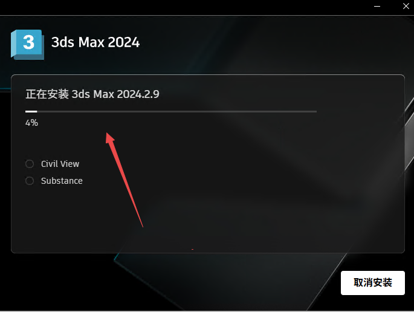Image resolution: width=414 pixels, height=312 pixels.
Task: Minimize the installer window
Action: click(x=377, y=6)
